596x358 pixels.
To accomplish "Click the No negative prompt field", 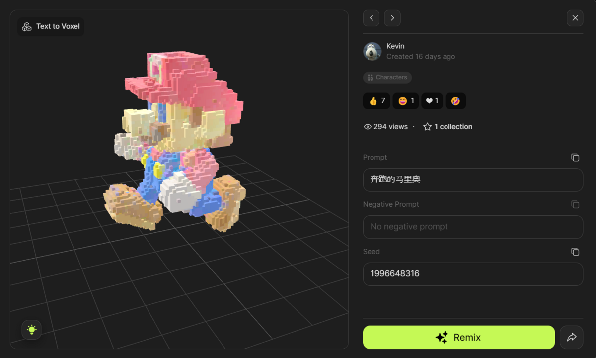I will pos(473,227).
